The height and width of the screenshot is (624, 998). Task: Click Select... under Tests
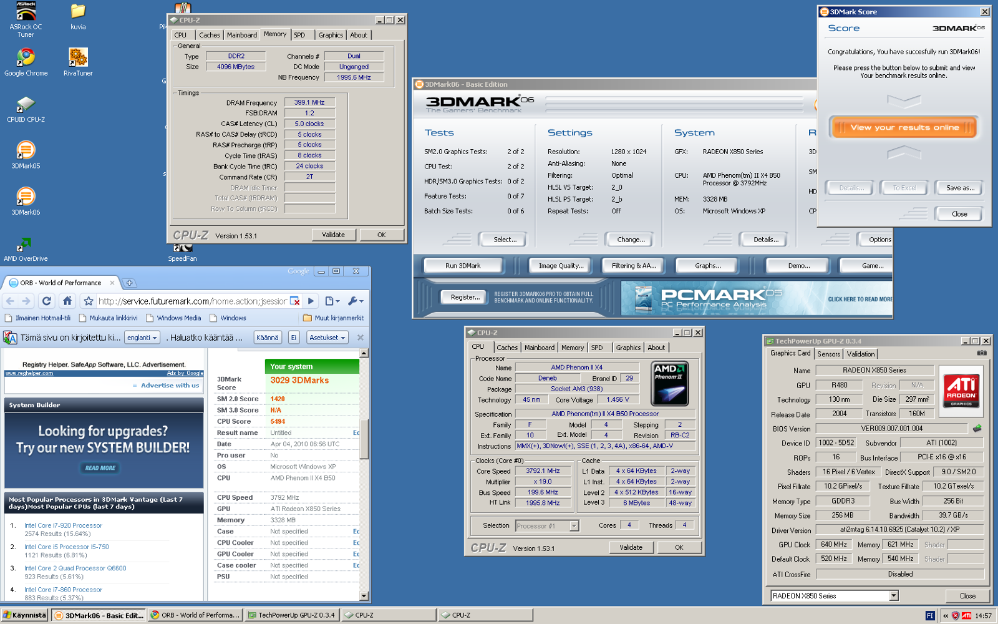tap(505, 240)
